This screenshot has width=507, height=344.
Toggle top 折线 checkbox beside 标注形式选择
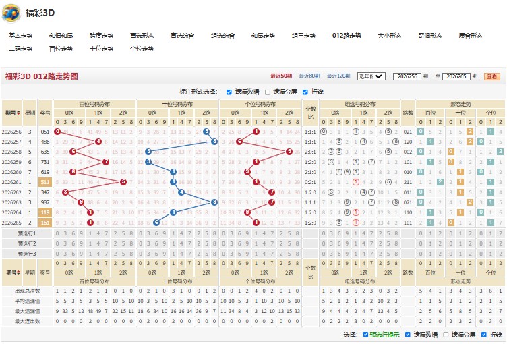pyautogui.click(x=305, y=92)
